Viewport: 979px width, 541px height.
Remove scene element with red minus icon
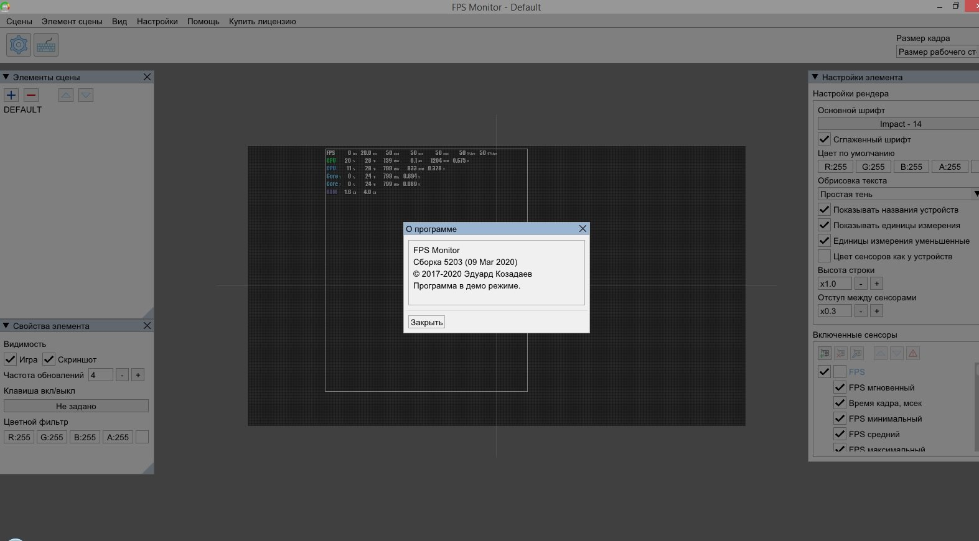(31, 95)
